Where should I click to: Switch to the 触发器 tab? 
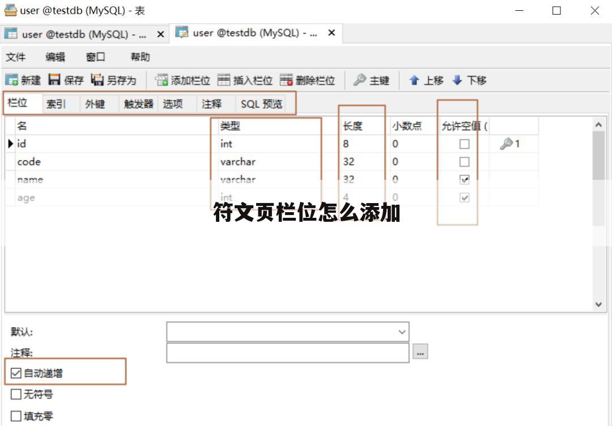point(139,104)
